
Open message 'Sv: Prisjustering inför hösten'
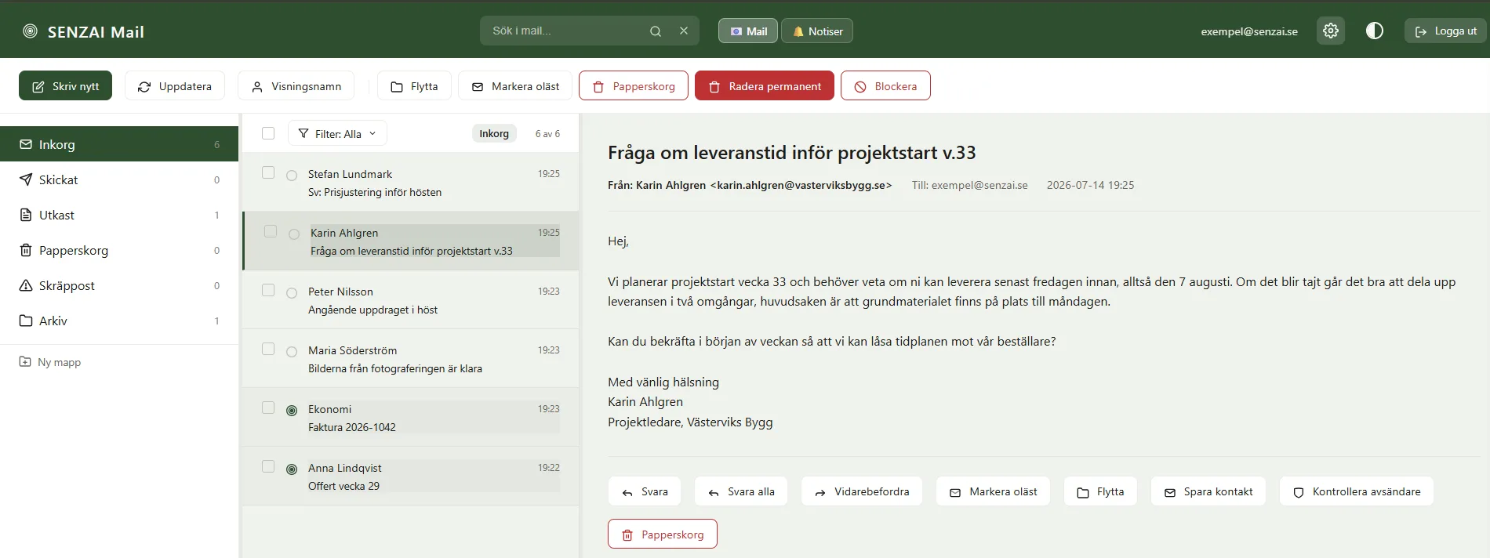click(411, 183)
